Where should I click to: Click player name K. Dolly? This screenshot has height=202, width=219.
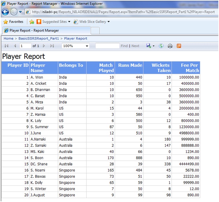[x=37, y=183]
